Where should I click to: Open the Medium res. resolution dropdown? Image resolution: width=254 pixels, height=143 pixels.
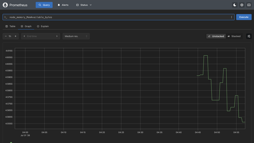pyautogui.click(x=76, y=36)
